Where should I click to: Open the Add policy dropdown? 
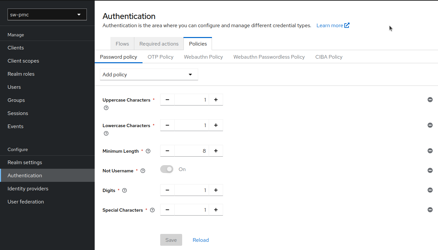point(149,74)
